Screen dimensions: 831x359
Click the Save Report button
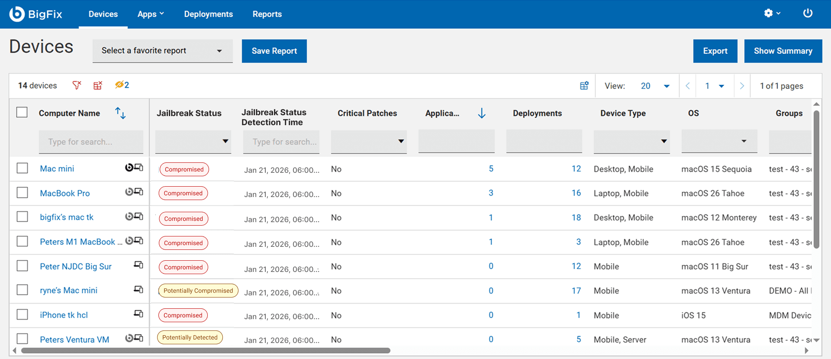pos(274,51)
